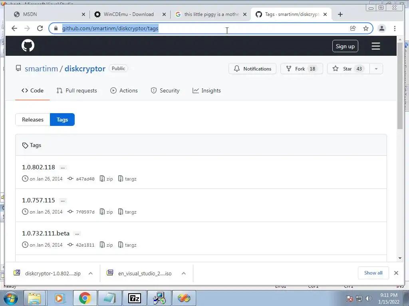
Task: Bookmark this page with the star icon
Action: pyautogui.click(x=366, y=28)
